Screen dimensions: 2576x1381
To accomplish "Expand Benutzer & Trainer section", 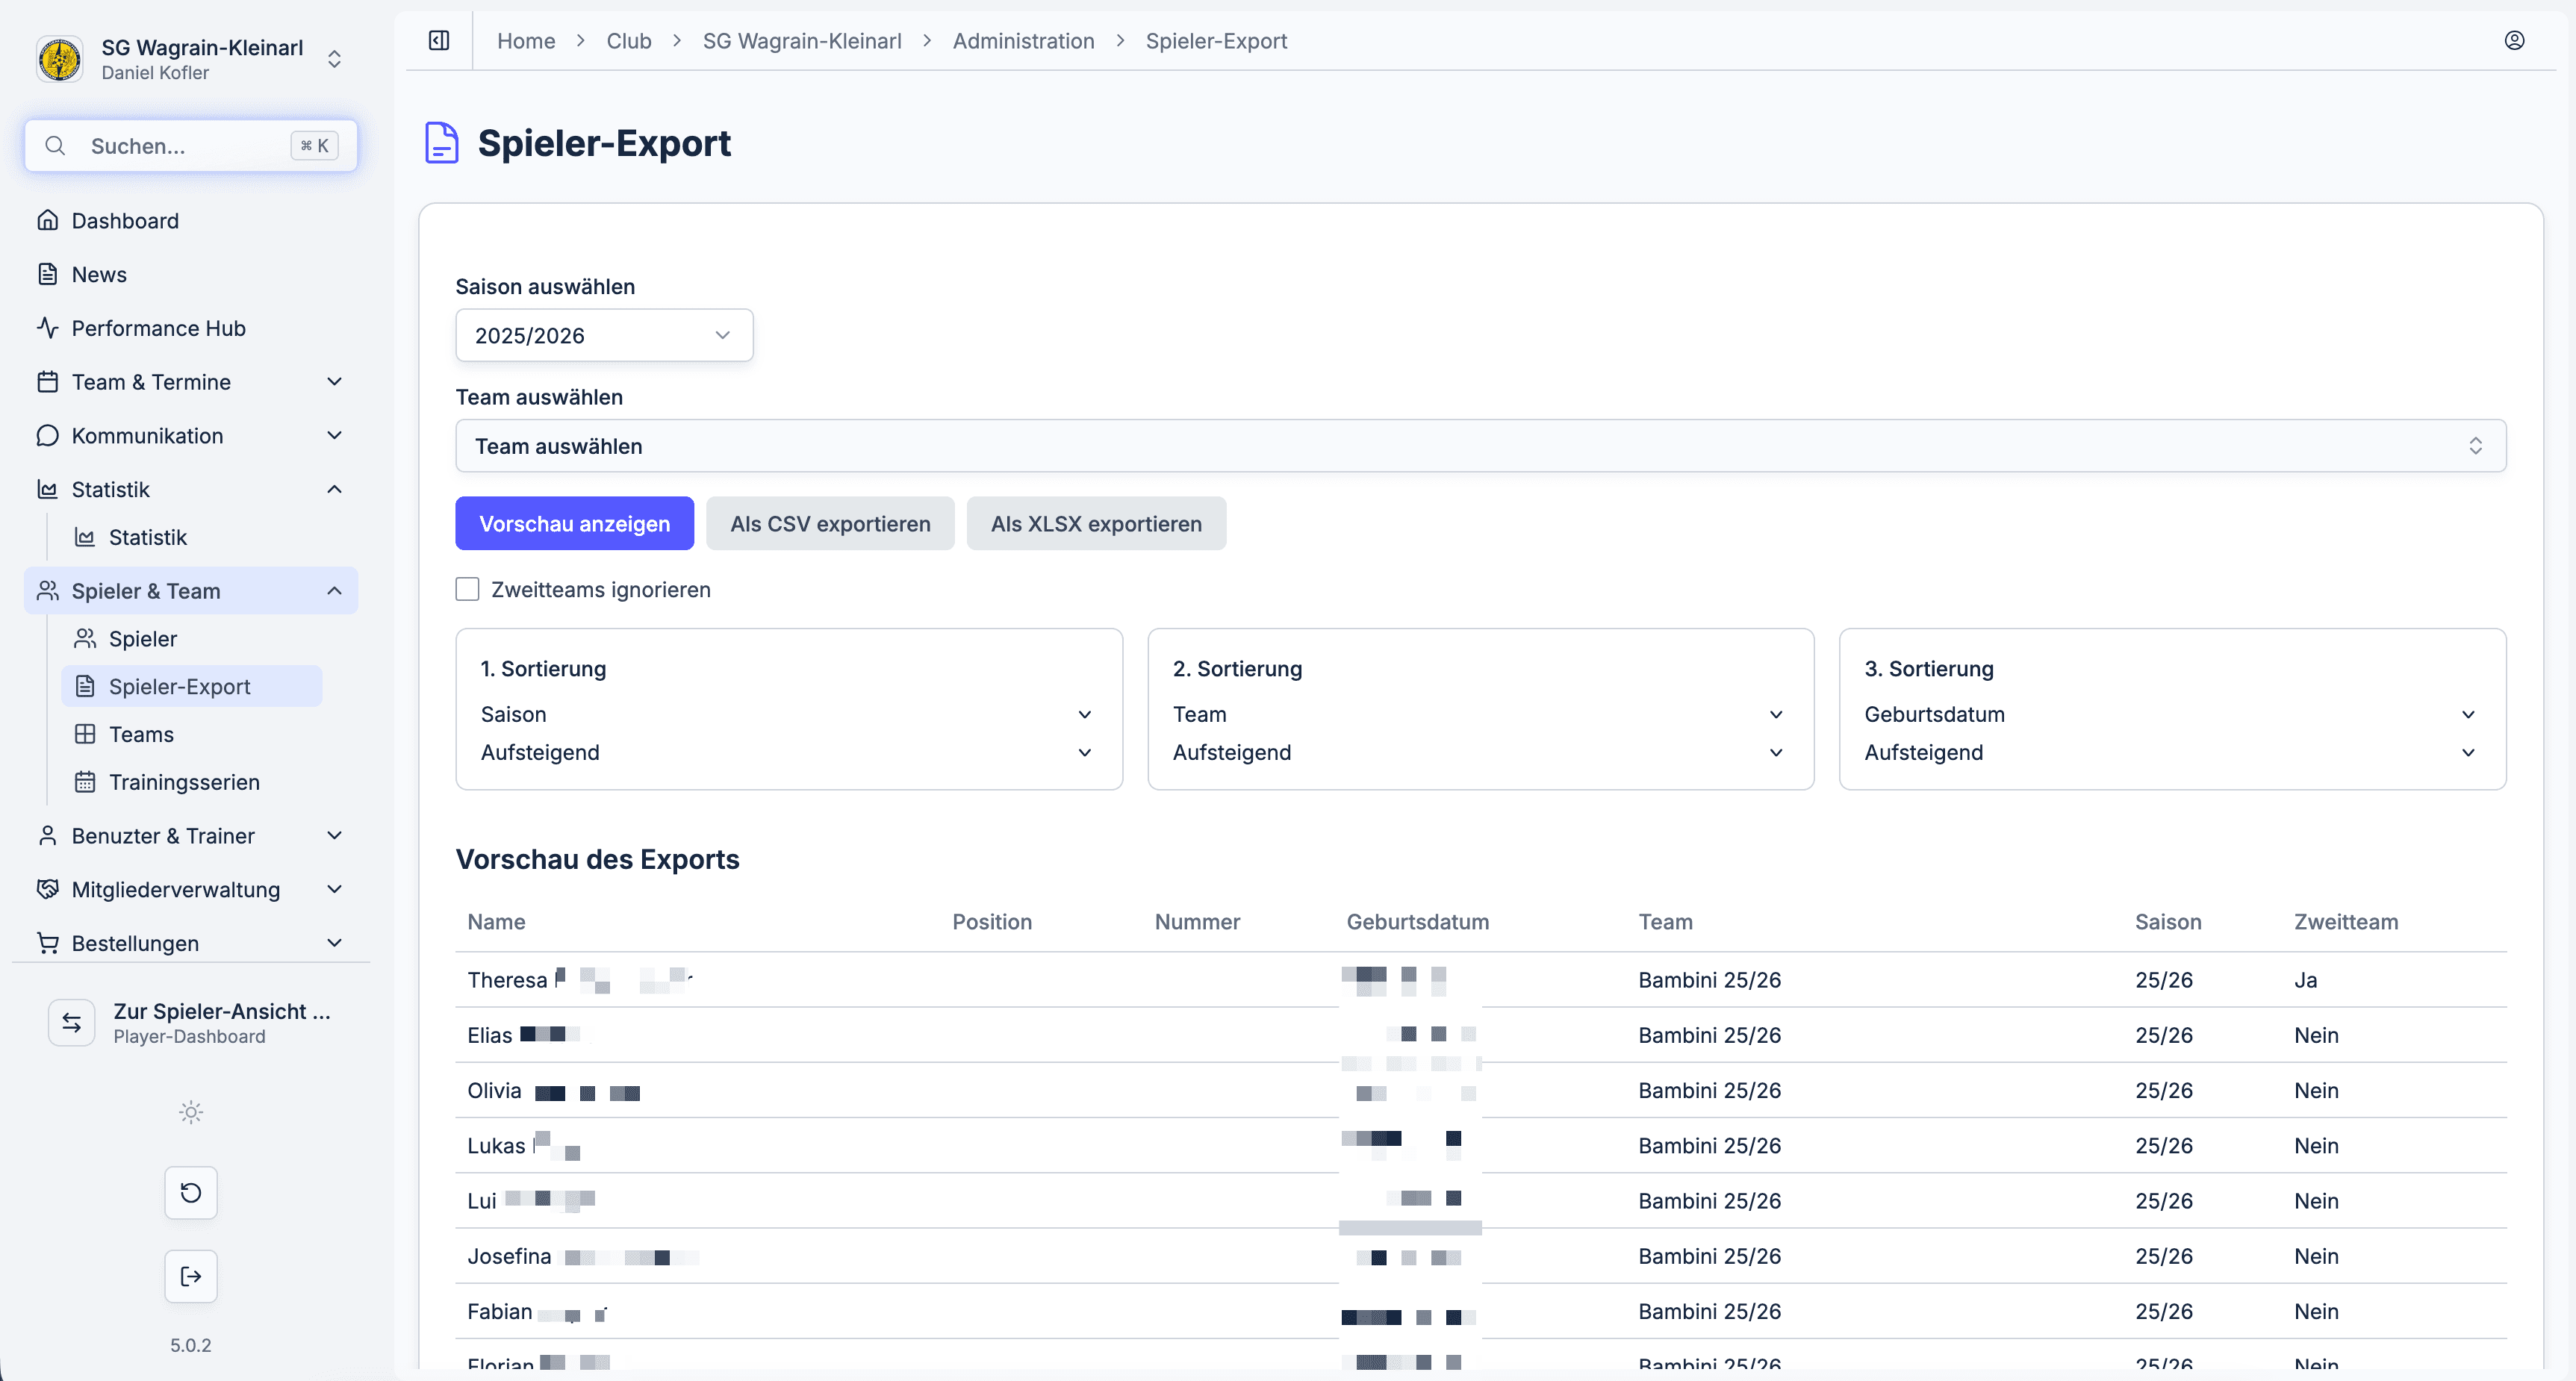I will (x=191, y=836).
